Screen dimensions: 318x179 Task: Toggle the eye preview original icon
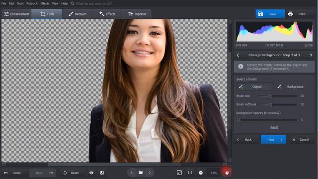pyautogui.click(x=91, y=173)
